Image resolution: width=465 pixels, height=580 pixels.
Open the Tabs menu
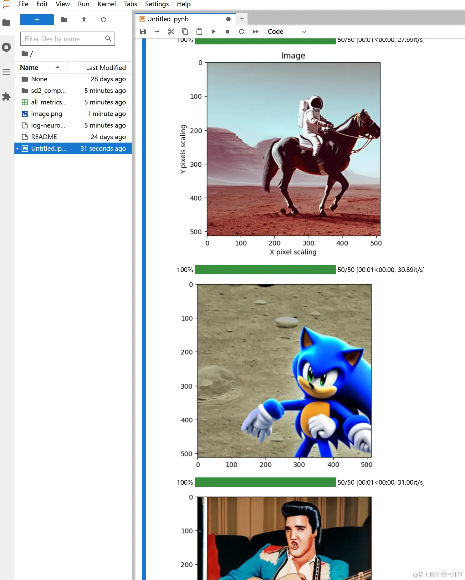(x=130, y=4)
